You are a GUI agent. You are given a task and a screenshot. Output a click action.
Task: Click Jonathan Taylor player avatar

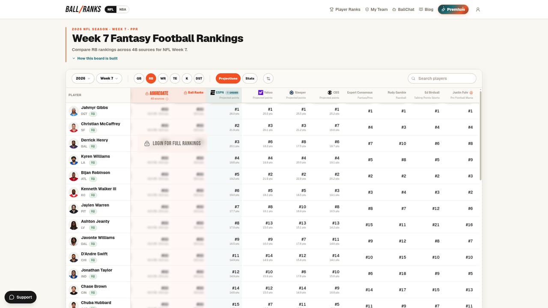(x=74, y=274)
